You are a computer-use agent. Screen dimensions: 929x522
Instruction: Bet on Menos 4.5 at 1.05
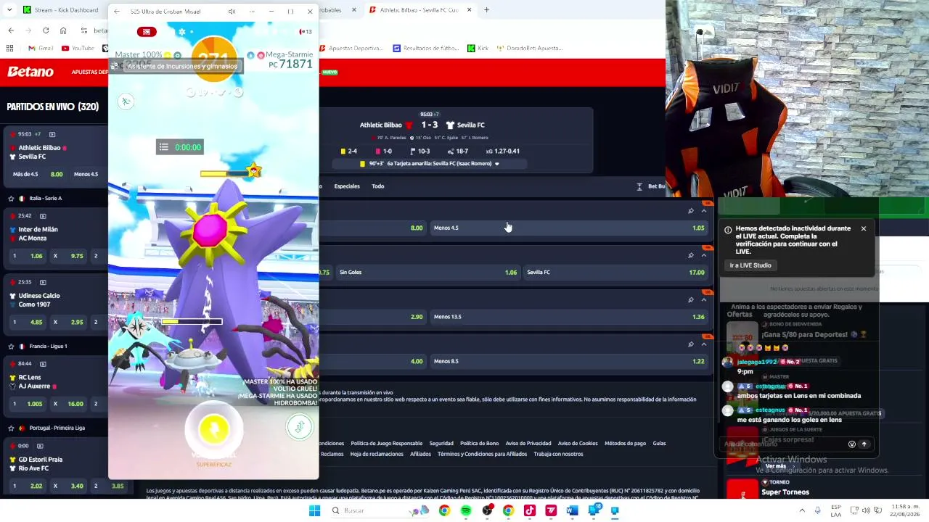point(569,228)
